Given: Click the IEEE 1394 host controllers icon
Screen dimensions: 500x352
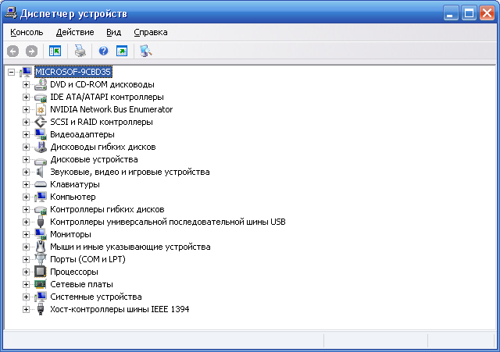Looking at the screenshot, I should [41, 309].
